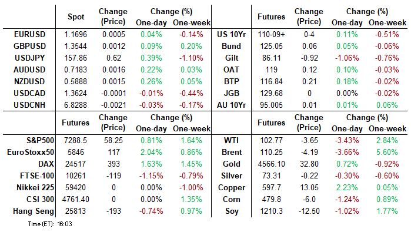The image size is (411, 235).
Task: Click the Nikkei 225 row label
Action: [35, 188]
